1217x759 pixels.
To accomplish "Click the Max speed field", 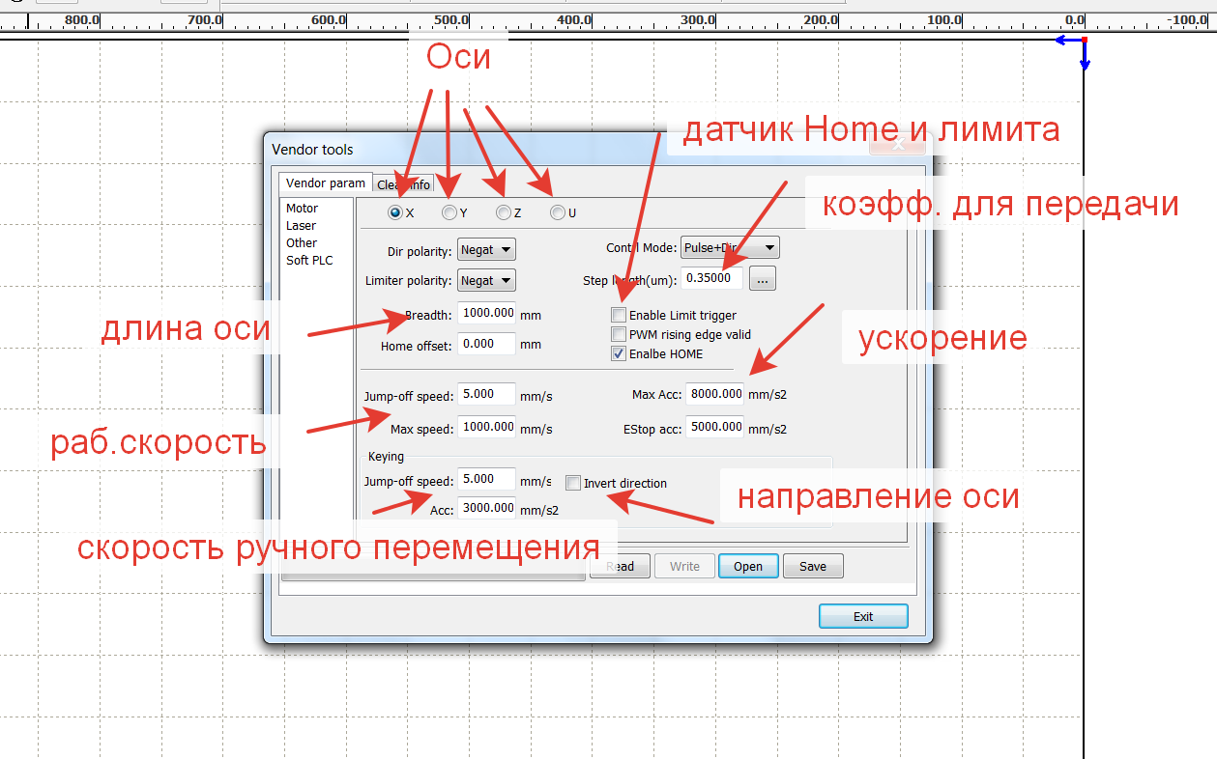I will (486, 427).
